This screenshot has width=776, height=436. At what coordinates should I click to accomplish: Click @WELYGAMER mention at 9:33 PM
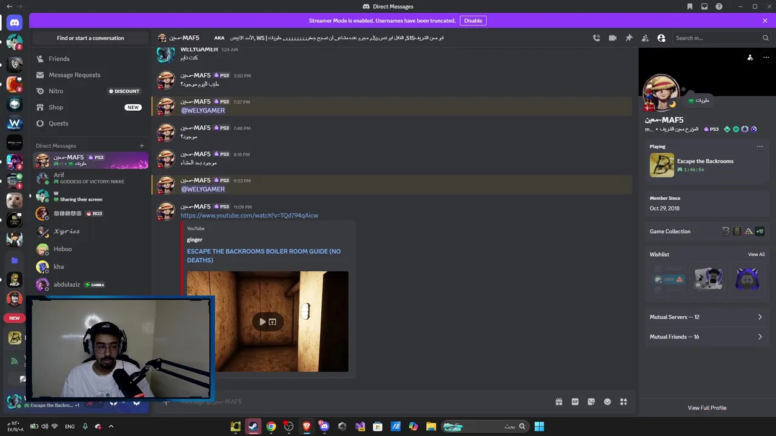click(x=203, y=190)
